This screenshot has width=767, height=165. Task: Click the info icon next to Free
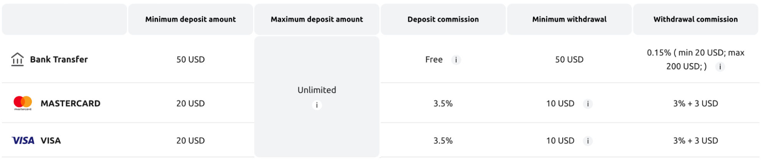pyautogui.click(x=456, y=60)
